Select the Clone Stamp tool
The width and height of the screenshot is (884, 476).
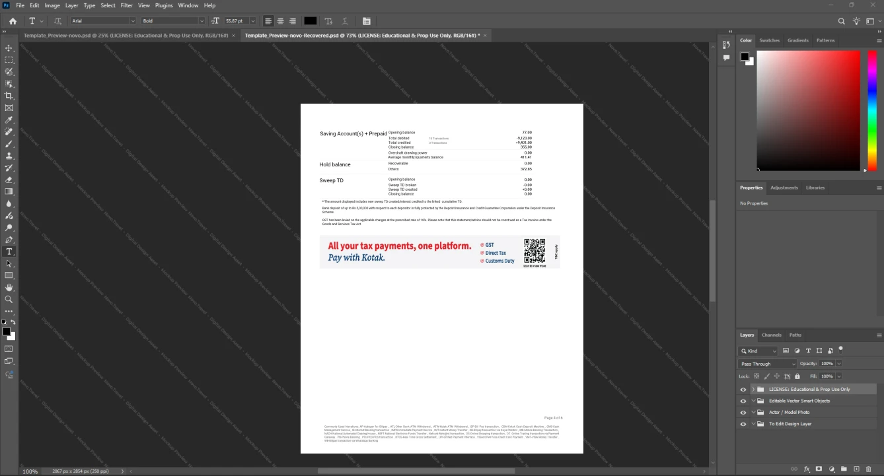tap(9, 156)
